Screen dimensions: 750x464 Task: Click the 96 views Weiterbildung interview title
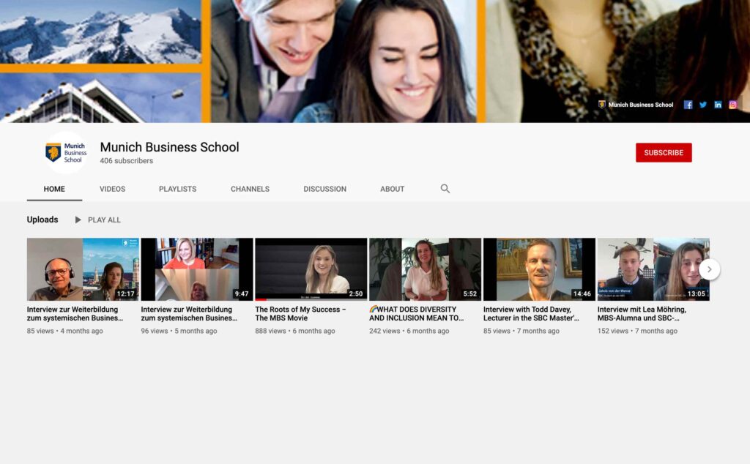coord(190,313)
